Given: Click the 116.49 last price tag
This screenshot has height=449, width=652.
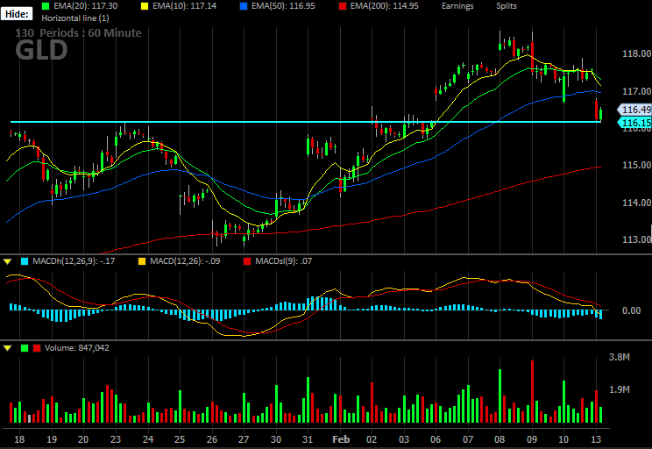Looking at the screenshot, I should coord(635,110).
